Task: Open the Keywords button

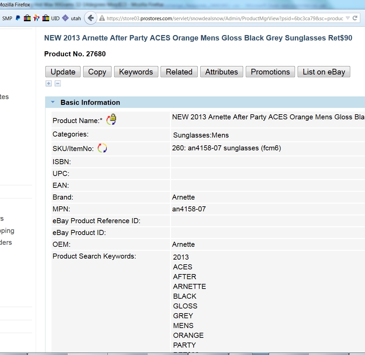Action: 136,72
